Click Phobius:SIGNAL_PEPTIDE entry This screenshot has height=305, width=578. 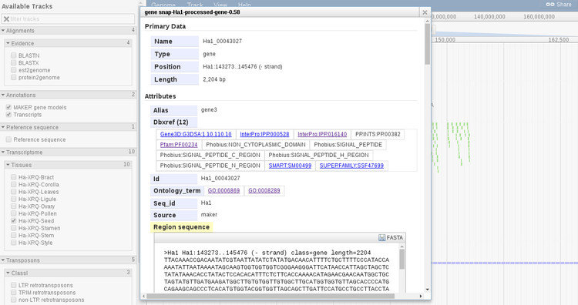348,145
